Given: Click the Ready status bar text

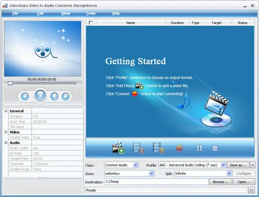Looking at the screenshot, I should point(91,190).
